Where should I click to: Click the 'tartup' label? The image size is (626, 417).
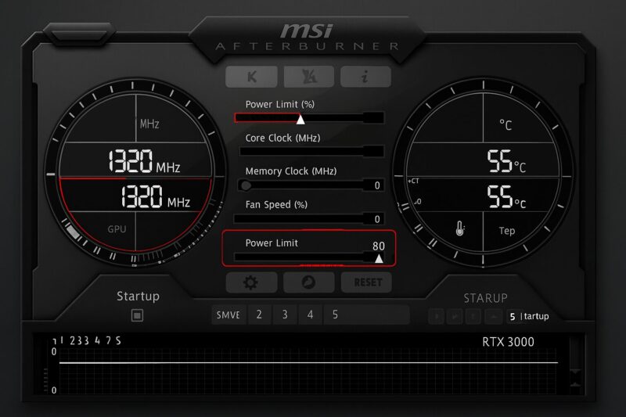pos(536,316)
